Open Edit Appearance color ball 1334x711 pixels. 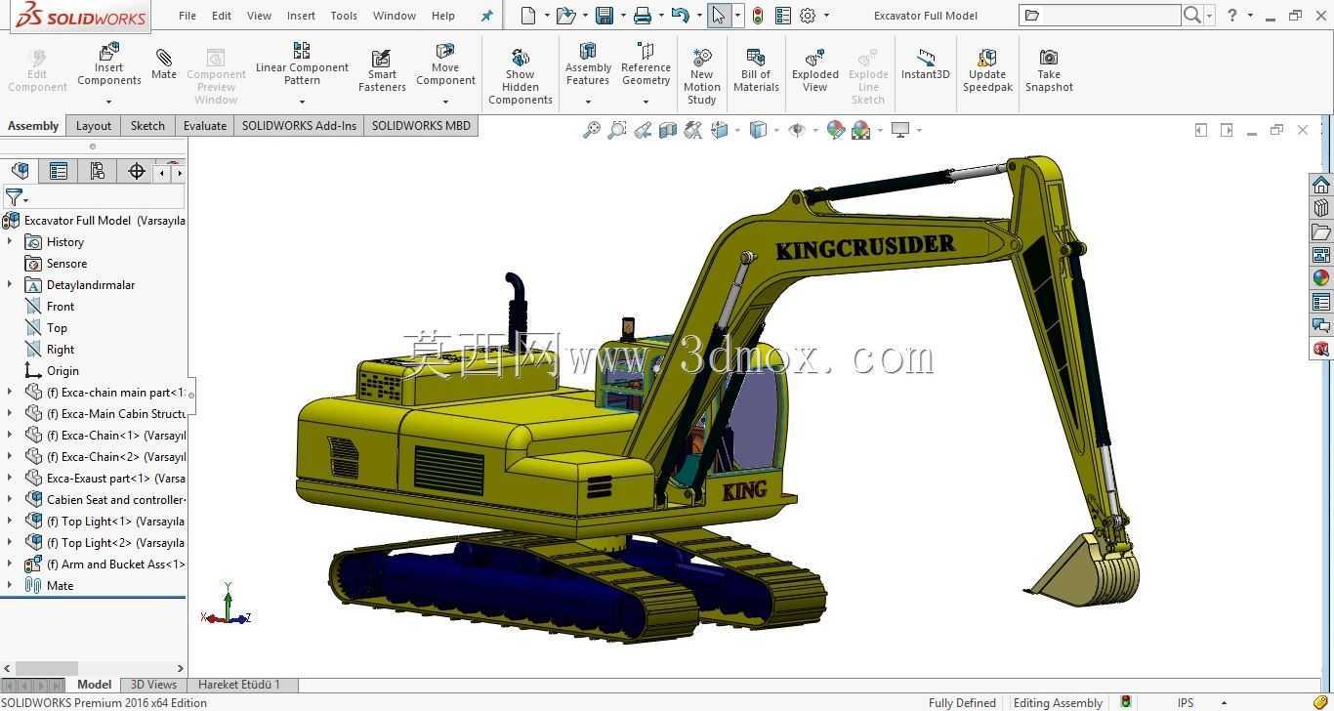pyautogui.click(x=835, y=130)
